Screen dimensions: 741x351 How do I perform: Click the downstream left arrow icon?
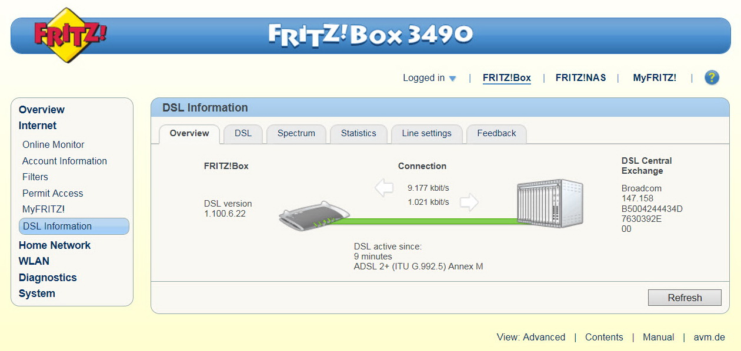click(x=384, y=188)
